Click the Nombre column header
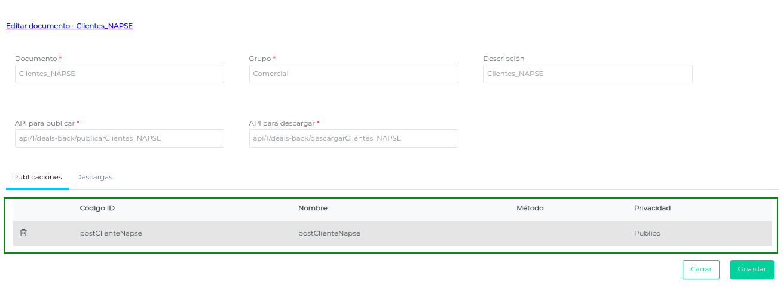The image size is (783, 293). [313, 208]
